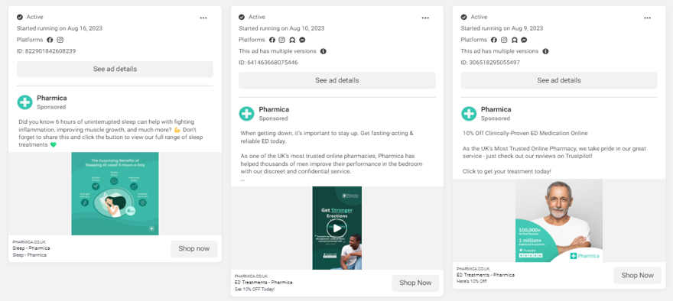Click Pharmica page name on Aug 9 ad

click(x=496, y=109)
